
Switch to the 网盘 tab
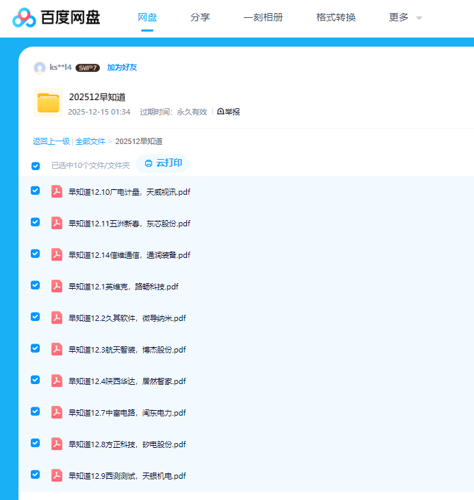pyautogui.click(x=147, y=17)
